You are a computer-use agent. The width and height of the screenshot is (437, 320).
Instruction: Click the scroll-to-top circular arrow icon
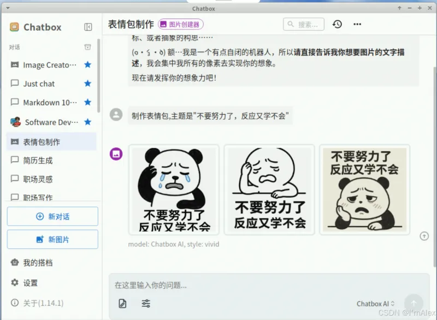point(424,236)
